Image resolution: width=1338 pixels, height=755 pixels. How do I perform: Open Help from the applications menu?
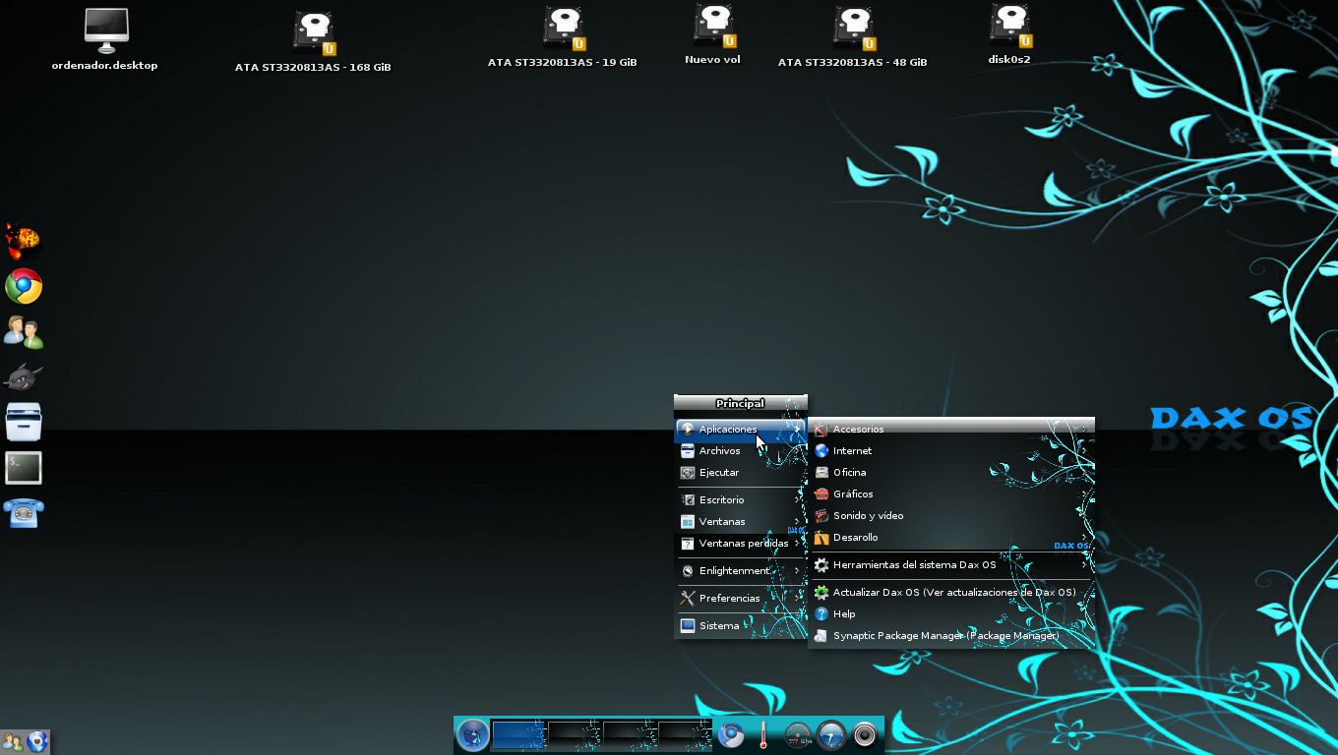click(x=951, y=614)
